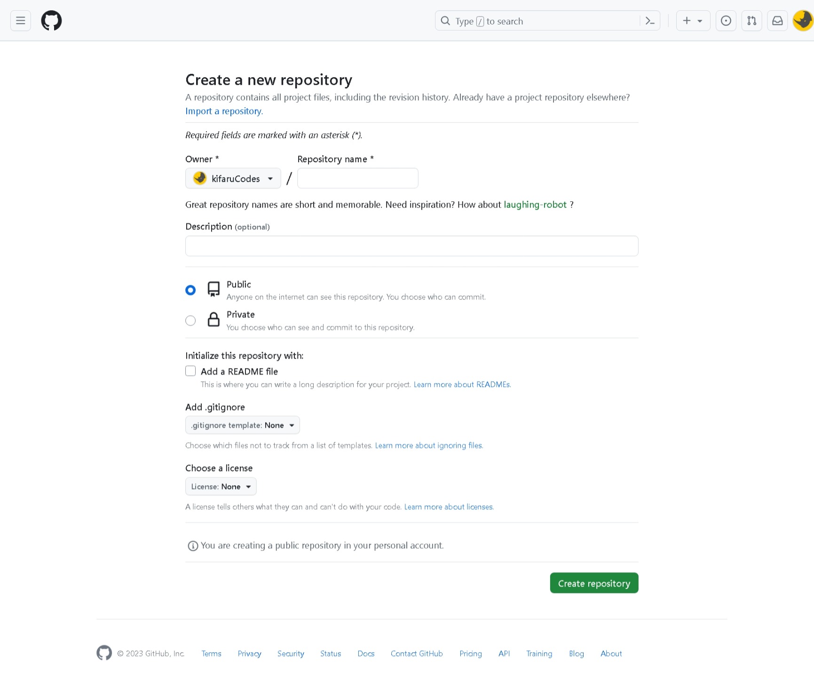Open the Issues icon in the header

coord(726,21)
